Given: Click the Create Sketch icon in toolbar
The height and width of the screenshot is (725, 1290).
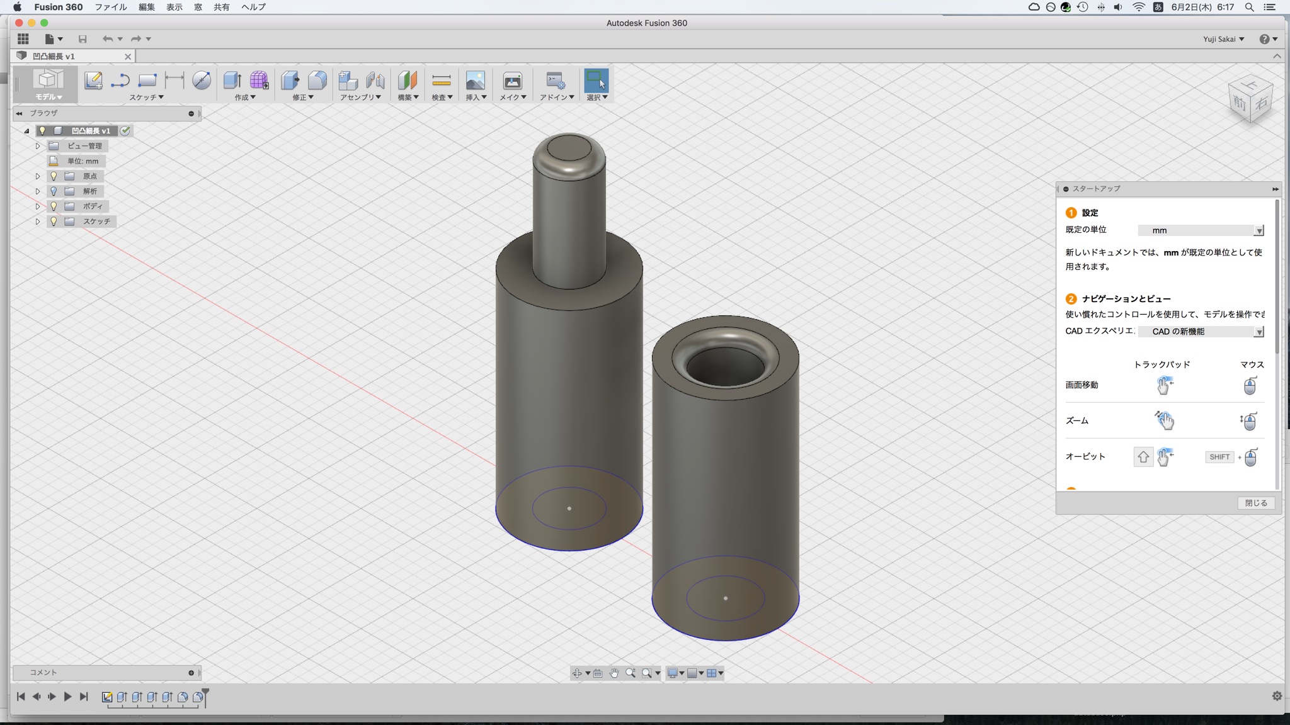Looking at the screenshot, I should tap(93, 81).
